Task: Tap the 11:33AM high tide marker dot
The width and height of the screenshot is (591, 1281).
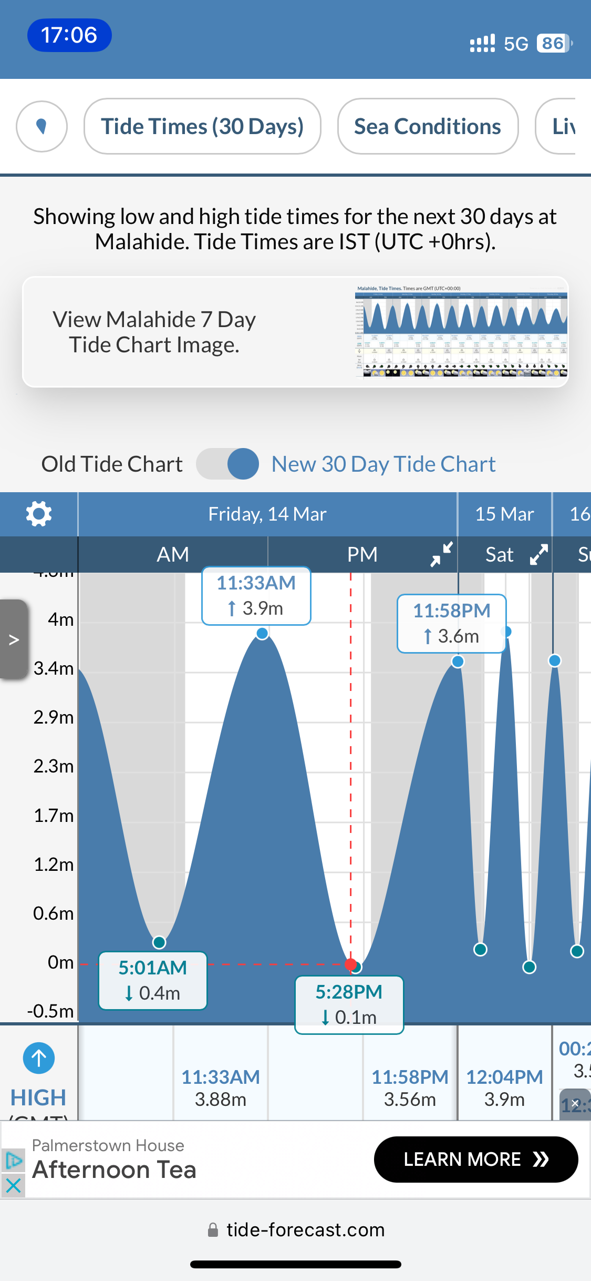Action: (262, 633)
